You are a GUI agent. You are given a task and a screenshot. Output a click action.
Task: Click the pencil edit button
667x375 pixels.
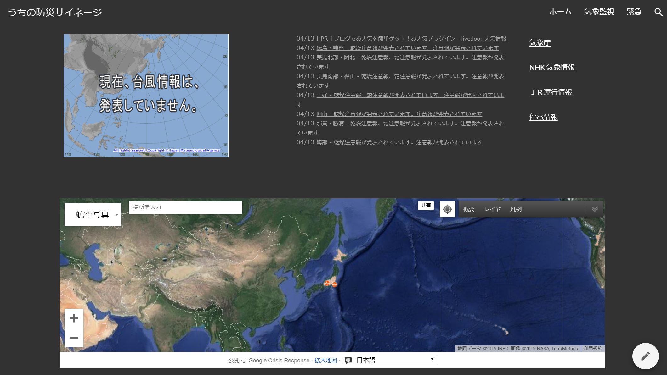click(645, 356)
